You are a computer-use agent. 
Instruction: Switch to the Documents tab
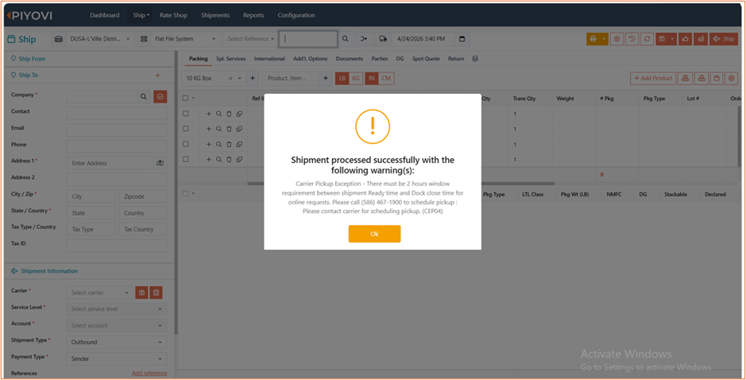point(350,59)
